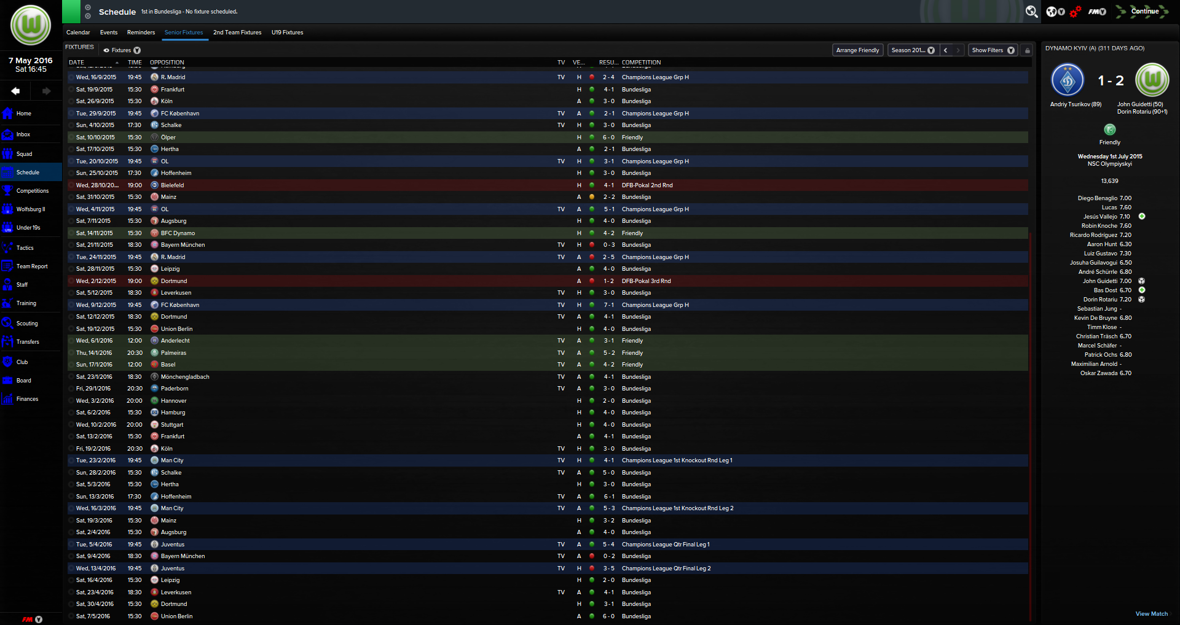1180x625 pixels.
Task: Switch to the 2nd Team Fixtures tab
Action: (237, 33)
